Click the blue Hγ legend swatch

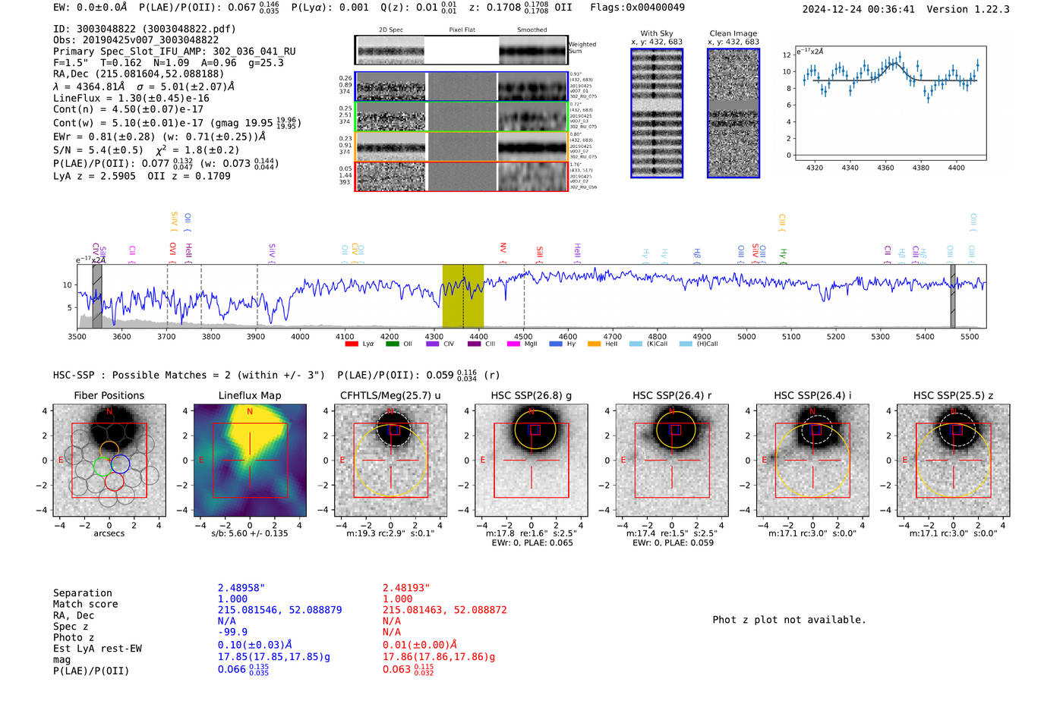pos(556,344)
